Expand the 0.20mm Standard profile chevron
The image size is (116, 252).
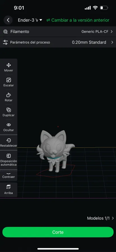[x=112, y=42]
